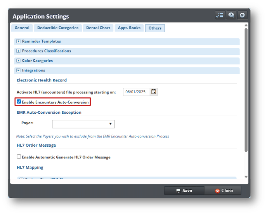The height and width of the screenshot is (215, 267).
Task: Expand the Color Categories section
Action: pos(18,61)
